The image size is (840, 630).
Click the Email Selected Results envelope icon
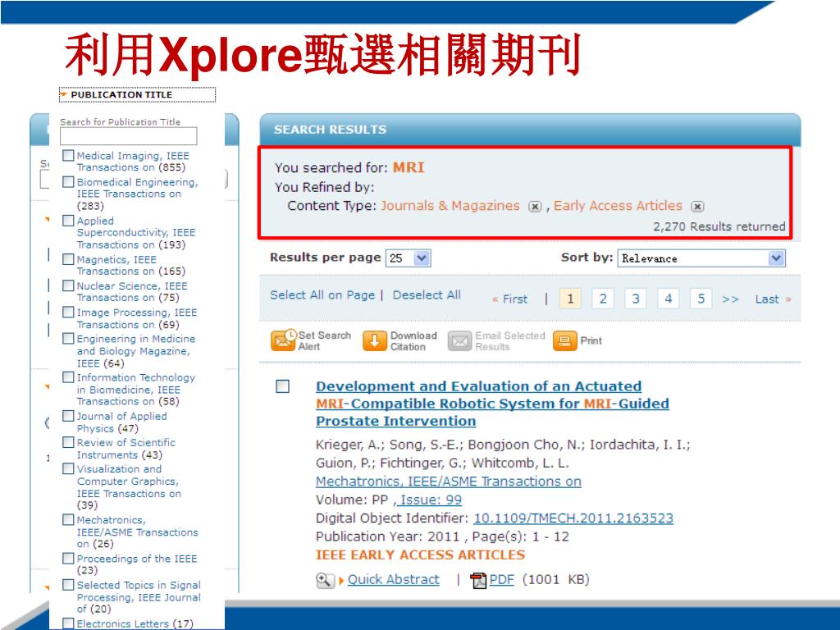click(459, 341)
